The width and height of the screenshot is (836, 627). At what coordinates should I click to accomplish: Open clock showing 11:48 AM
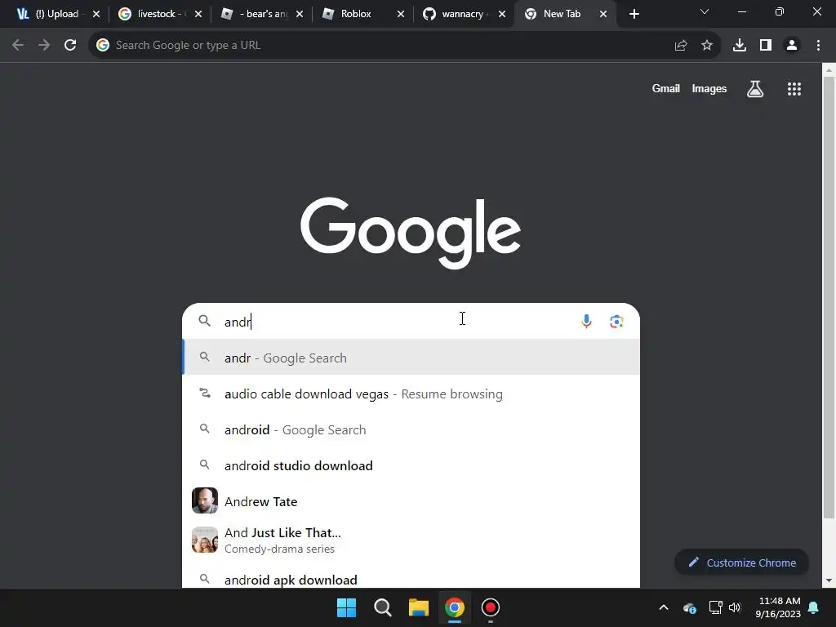(778, 607)
